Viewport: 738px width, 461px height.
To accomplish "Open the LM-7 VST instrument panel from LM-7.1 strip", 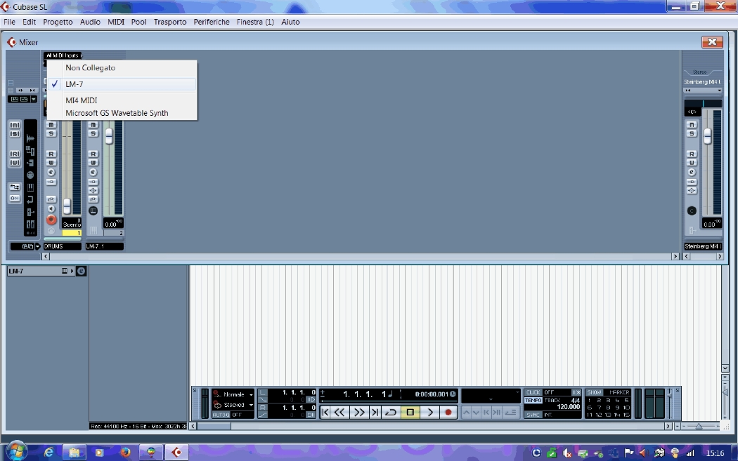I will [x=93, y=211].
